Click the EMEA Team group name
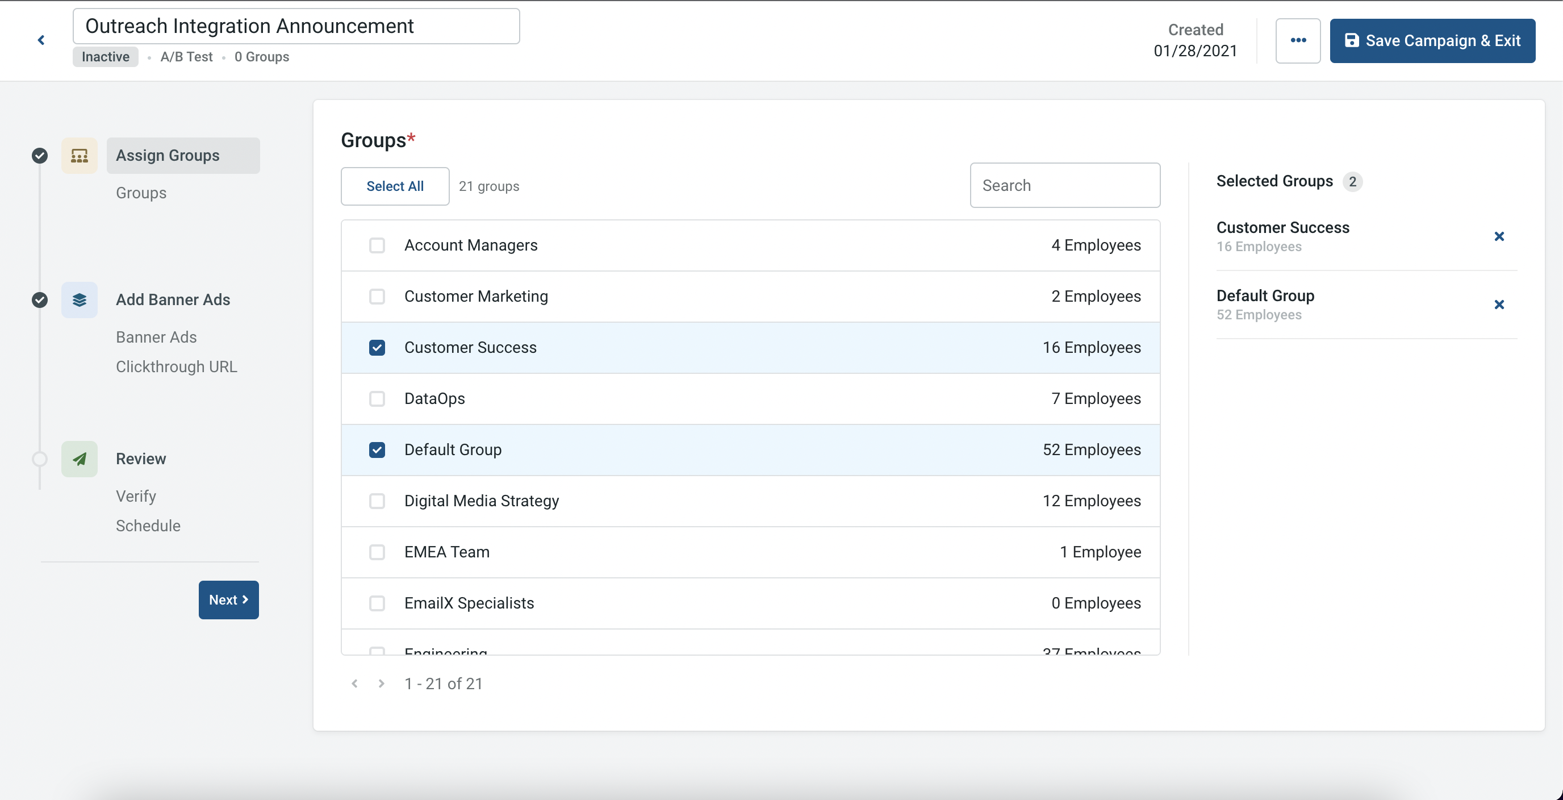 tap(446, 552)
